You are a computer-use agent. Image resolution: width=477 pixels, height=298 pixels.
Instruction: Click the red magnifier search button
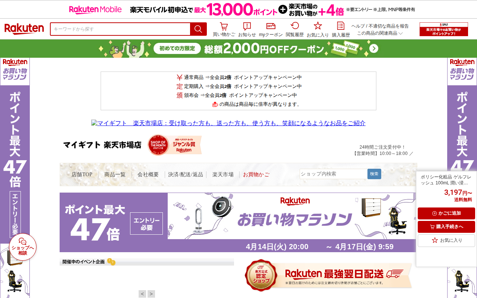coord(198,29)
